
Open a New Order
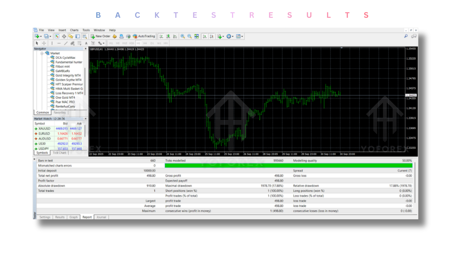[100, 36]
